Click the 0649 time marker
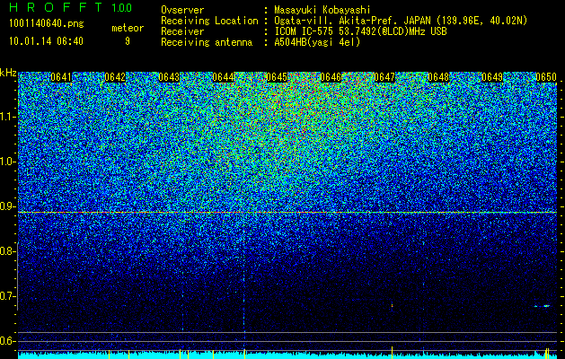Viewport: 565px width, 359px height. pyautogui.click(x=492, y=77)
